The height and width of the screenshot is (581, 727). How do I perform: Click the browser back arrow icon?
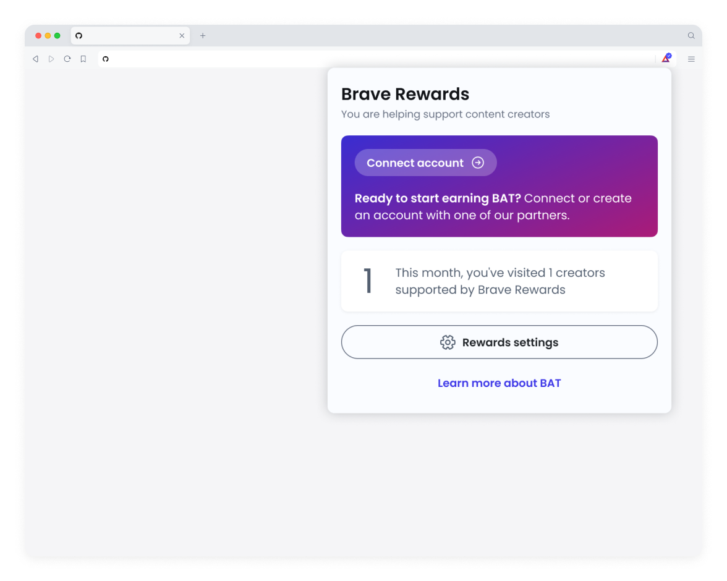[x=35, y=59]
